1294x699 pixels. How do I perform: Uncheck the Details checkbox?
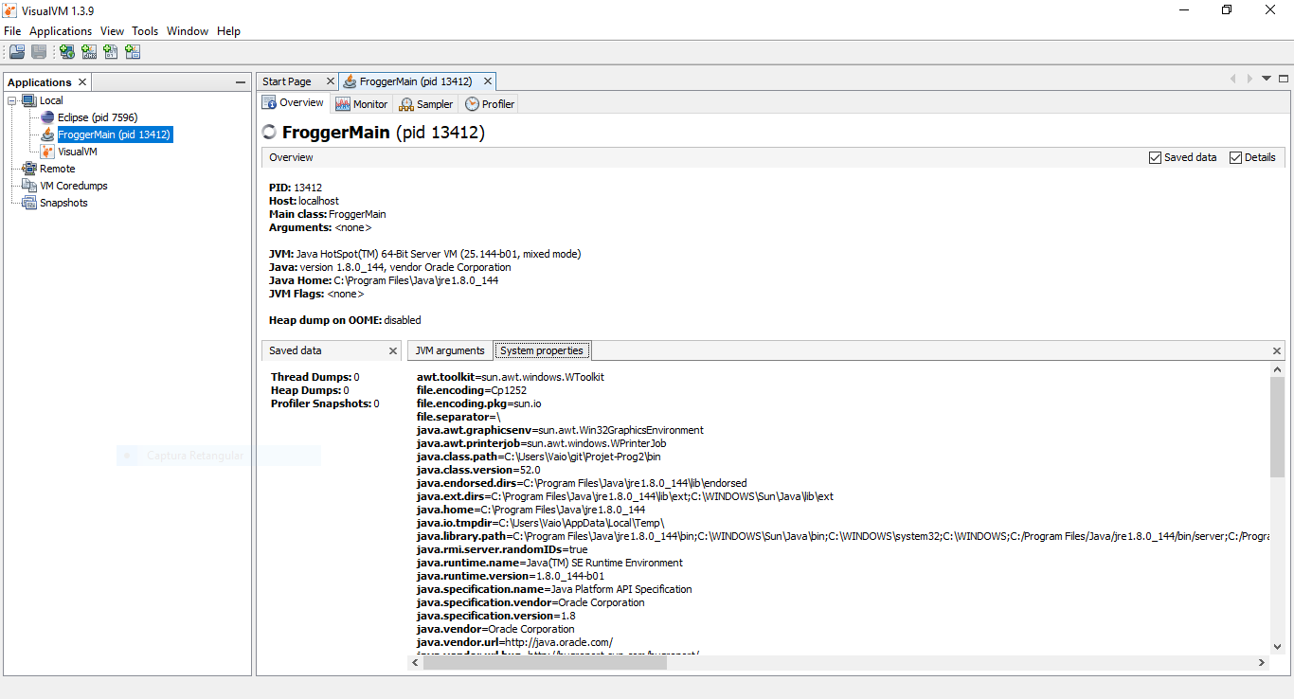click(1235, 157)
